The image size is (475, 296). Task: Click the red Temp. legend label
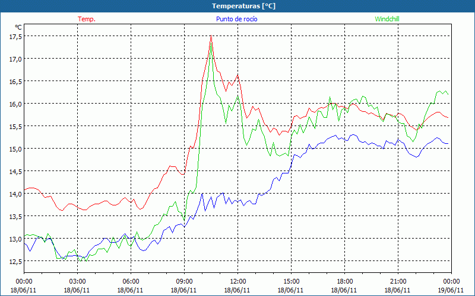point(87,19)
